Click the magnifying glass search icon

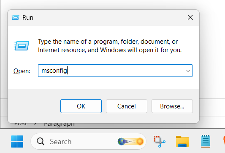(x=41, y=141)
